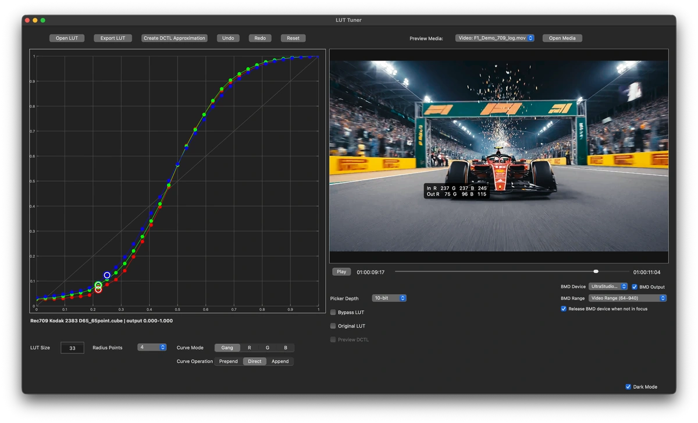Enable the Bypass LUT checkbox

(333, 312)
